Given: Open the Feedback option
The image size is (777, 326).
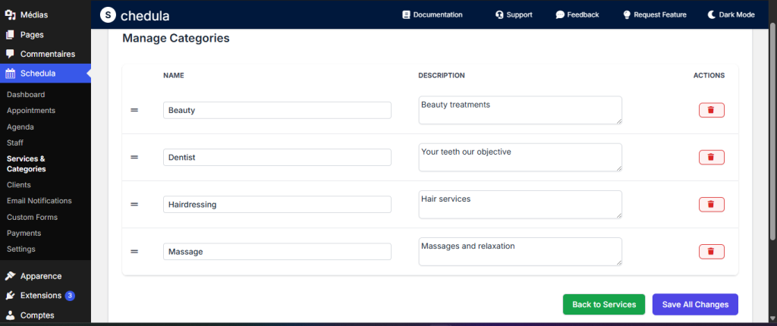Looking at the screenshot, I should coord(577,14).
